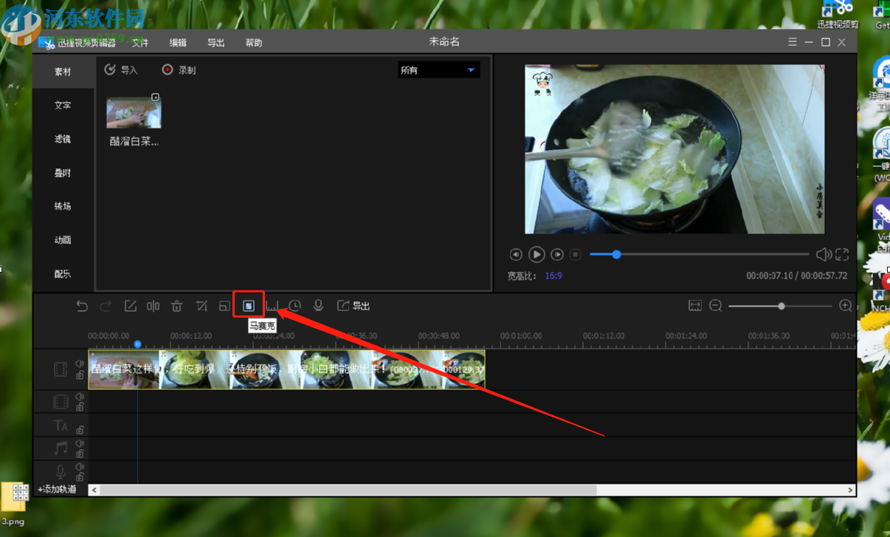This screenshot has height=537, width=890.
Task: Select the video clip on timeline
Action: click(287, 369)
